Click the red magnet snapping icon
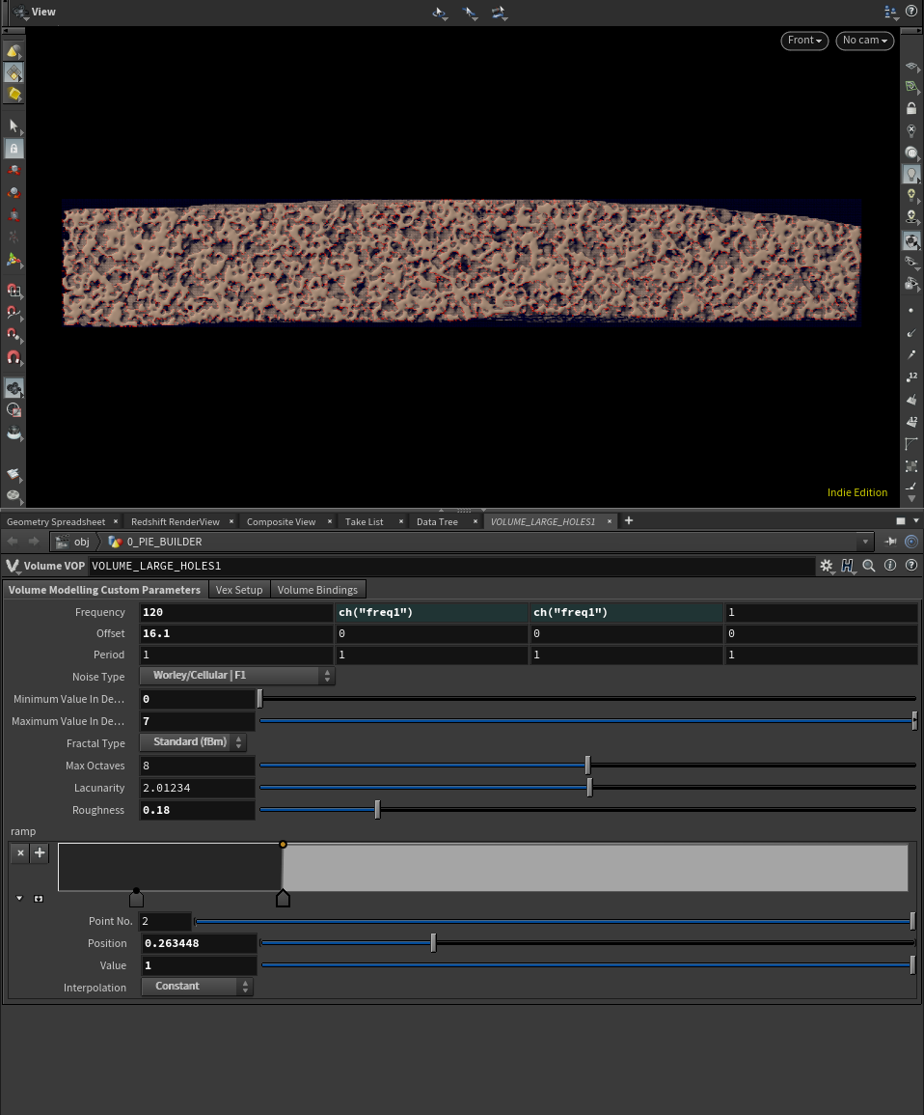This screenshot has height=1115, width=924. [x=14, y=357]
